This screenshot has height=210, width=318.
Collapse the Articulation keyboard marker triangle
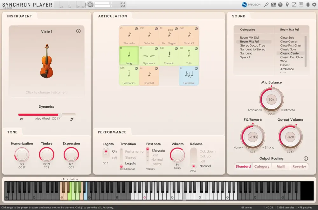coord(61,179)
